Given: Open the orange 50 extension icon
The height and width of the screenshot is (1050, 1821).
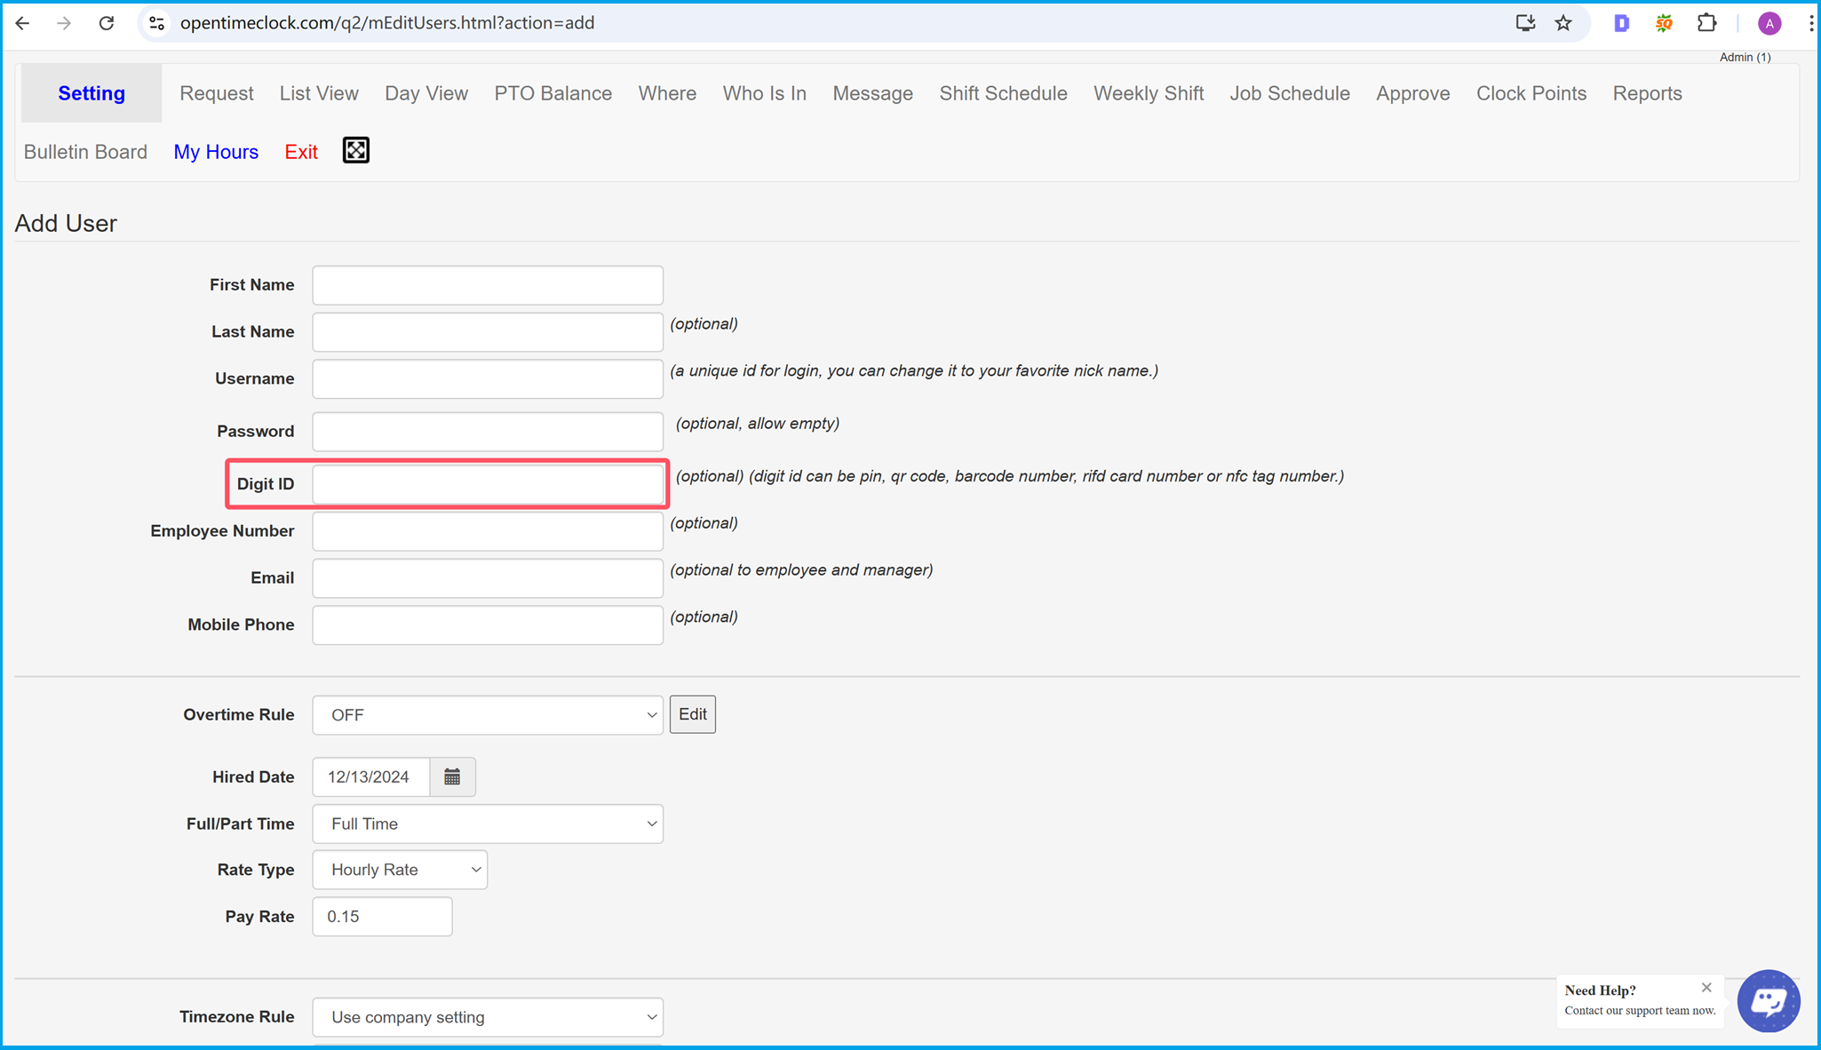Looking at the screenshot, I should pyautogui.click(x=1664, y=23).
